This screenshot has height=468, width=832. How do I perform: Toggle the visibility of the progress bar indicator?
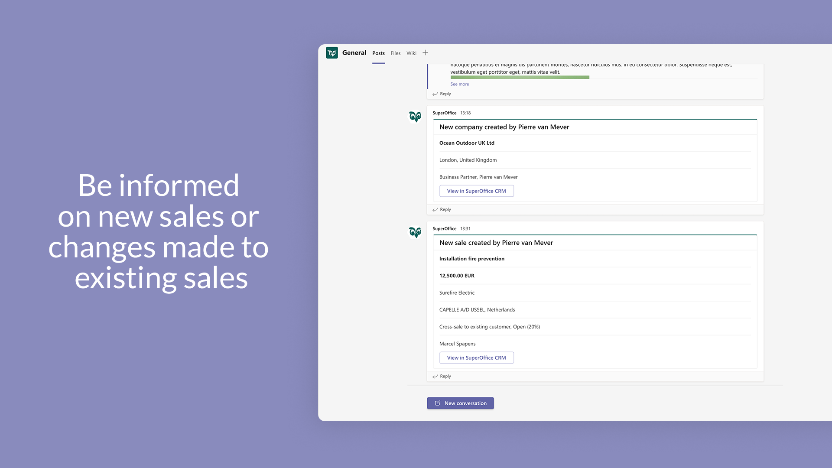pos(520,78)
